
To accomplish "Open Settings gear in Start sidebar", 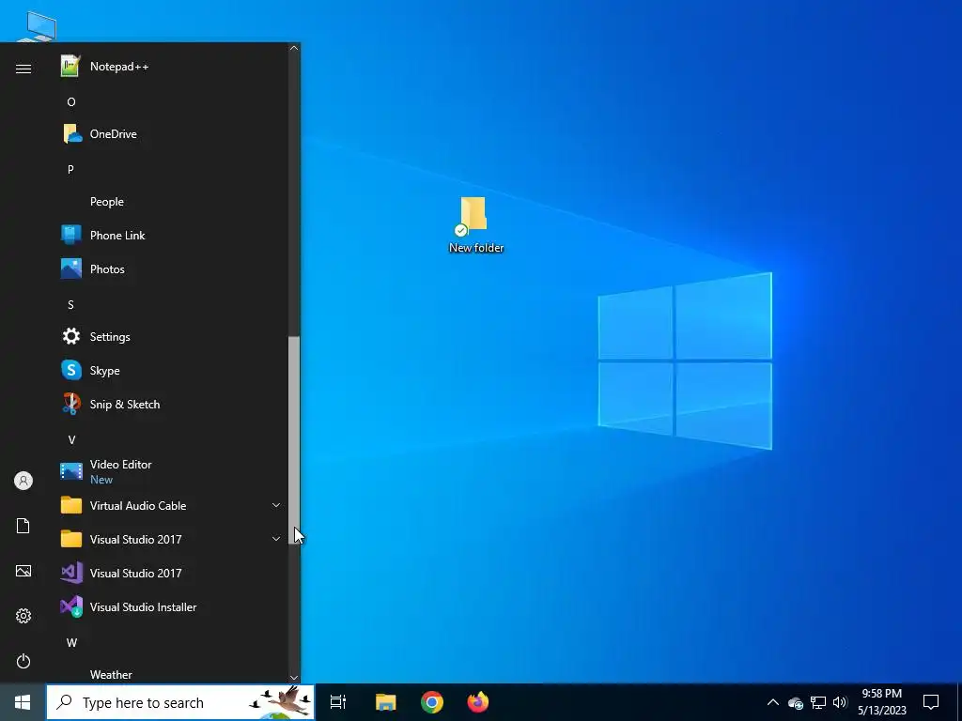I will tap(23, 616).
